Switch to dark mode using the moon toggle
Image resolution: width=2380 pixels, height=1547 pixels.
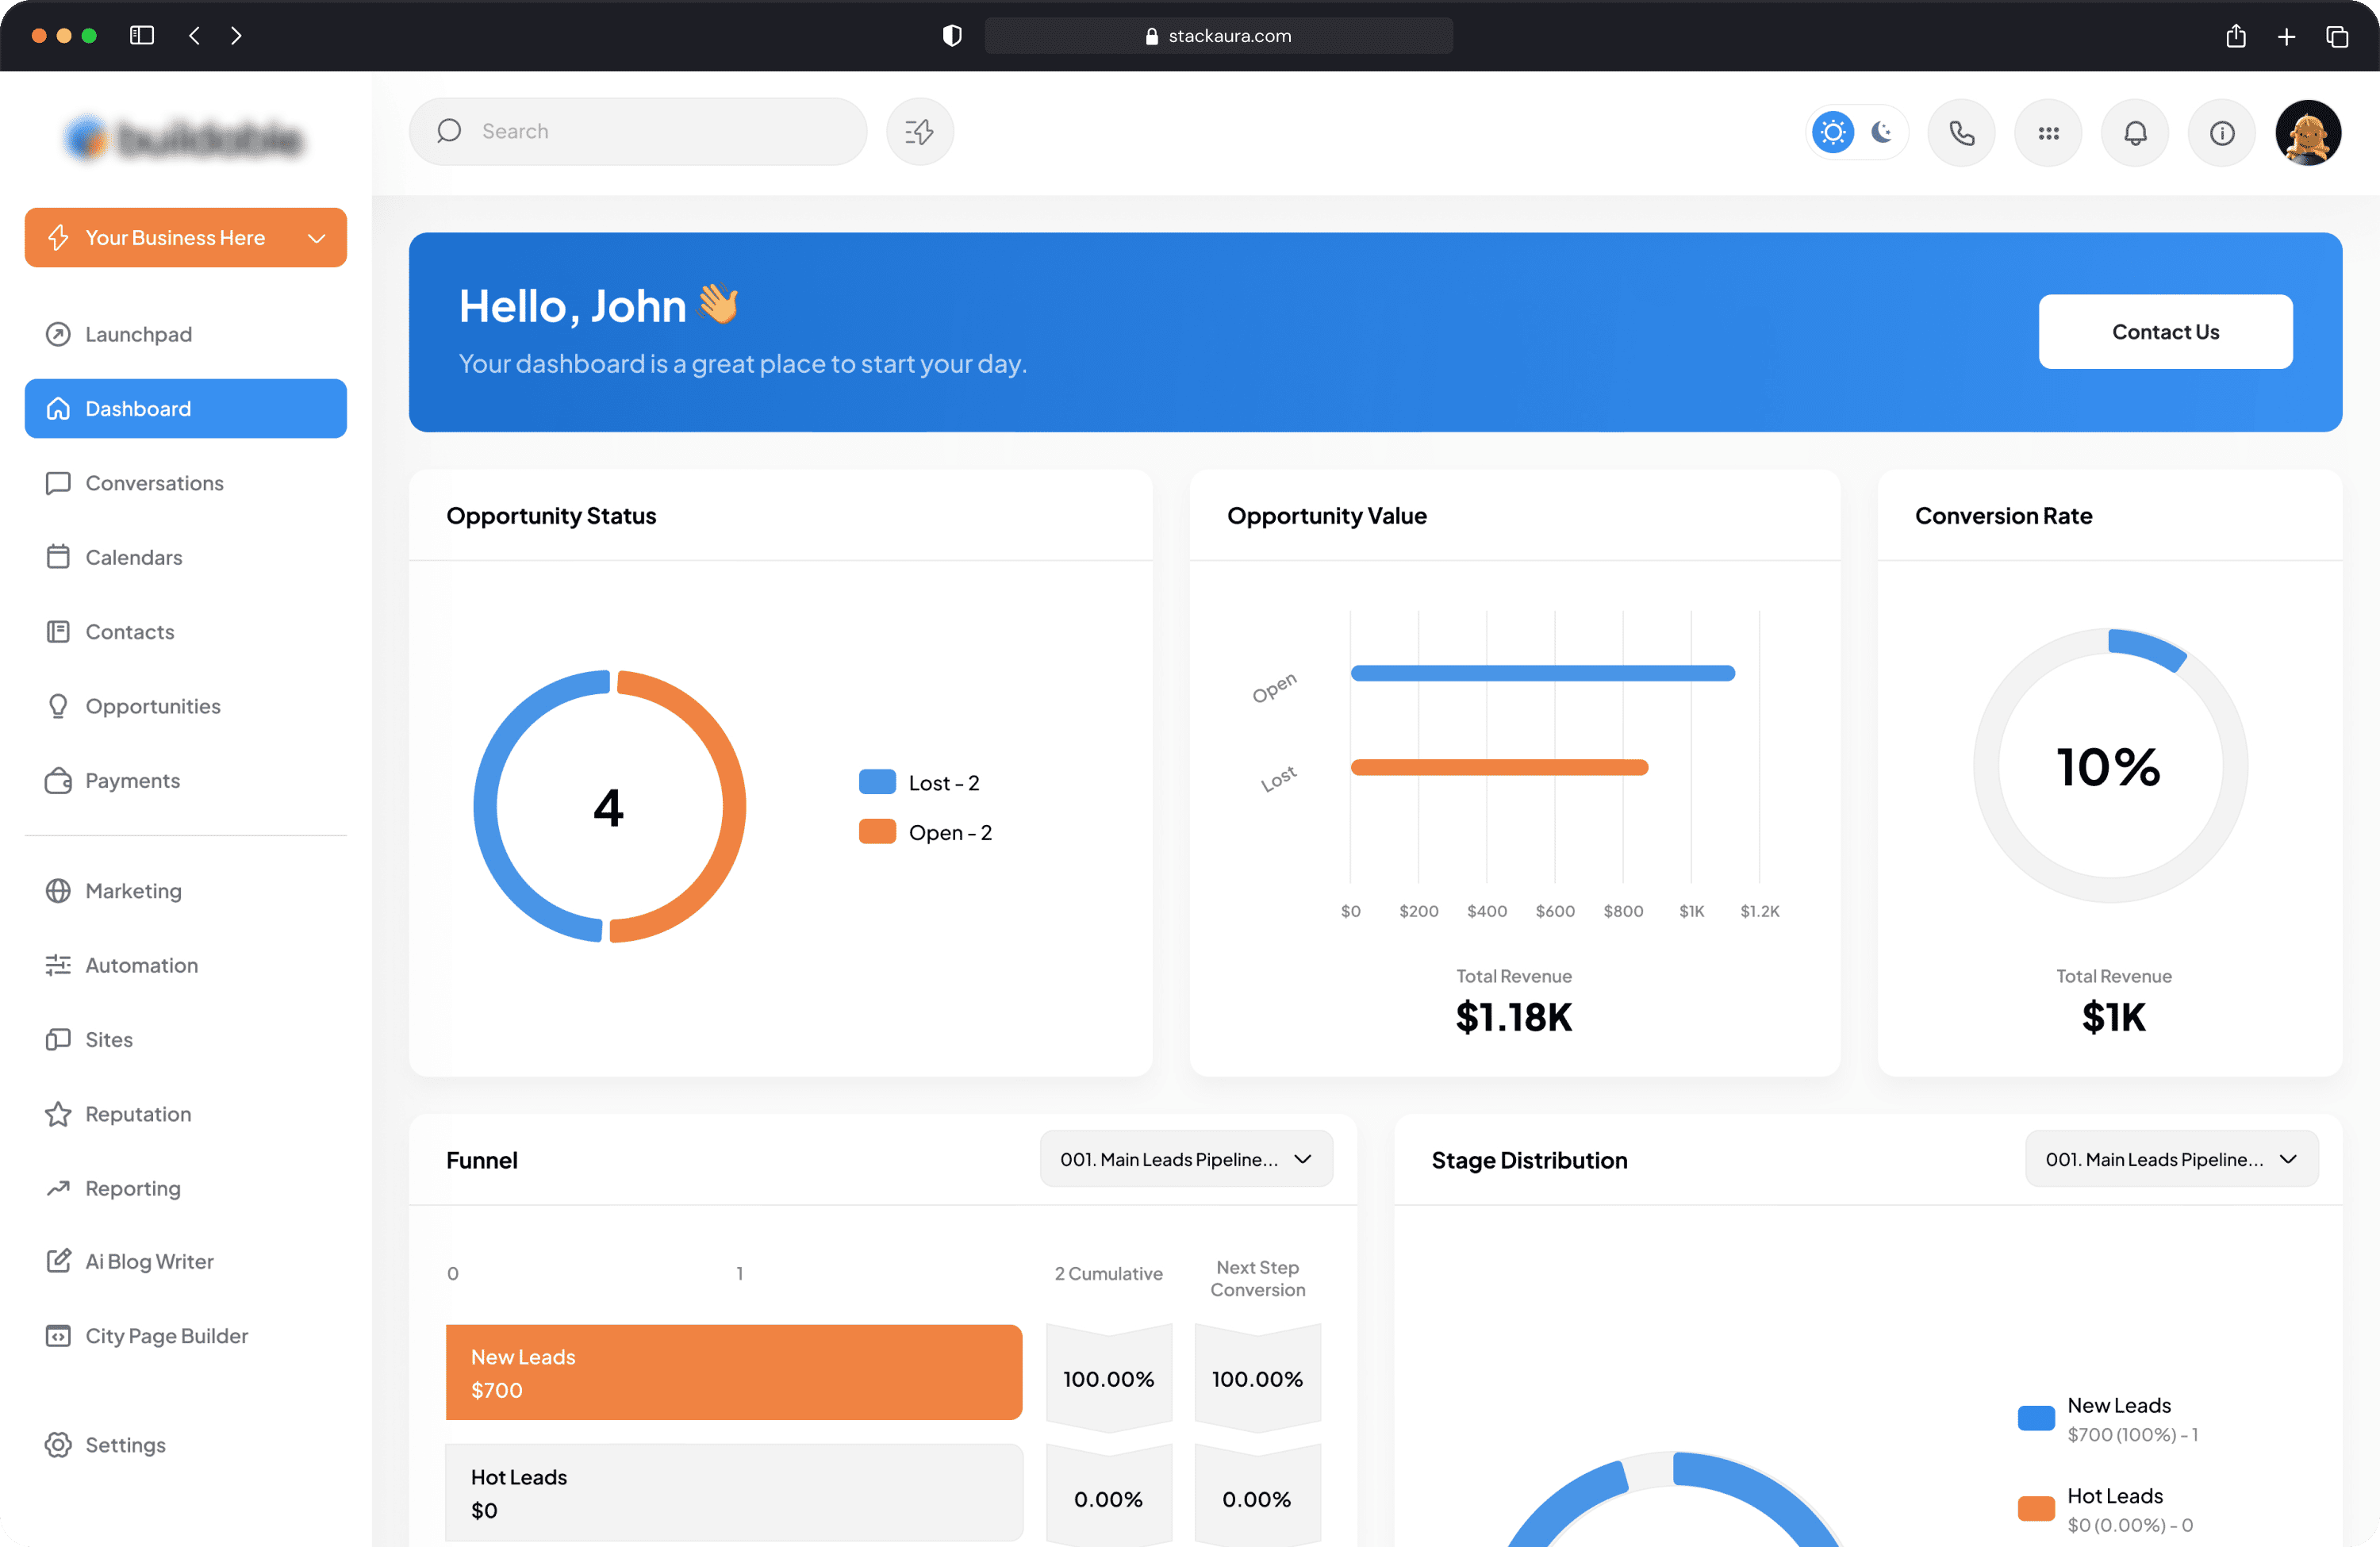[1882, 132]
